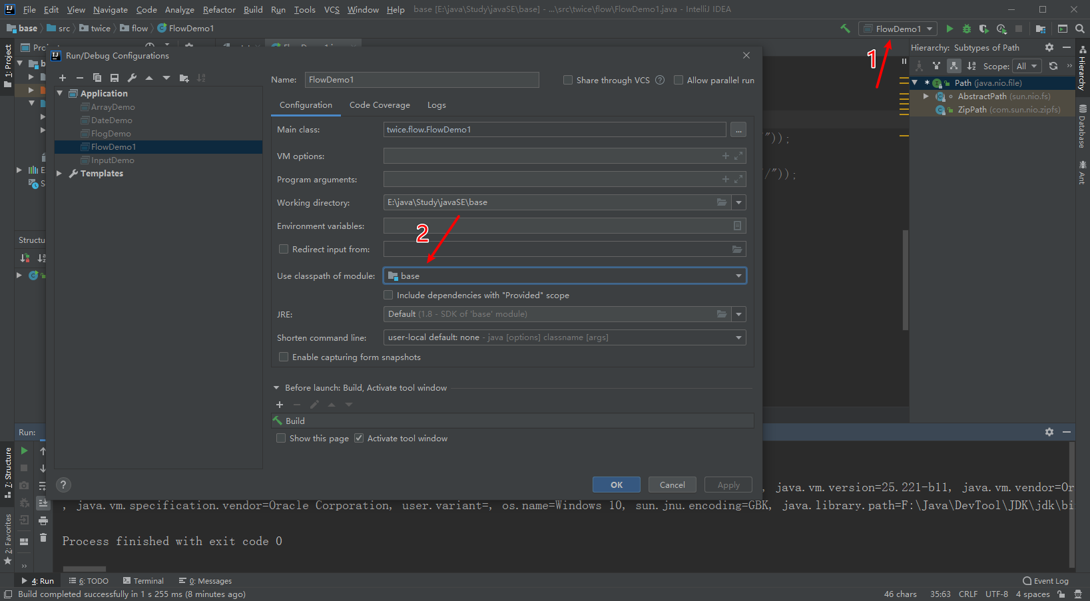Browse working directory folder icon
The width and height of the screenshot is (1090, 601).
pyautogui.click(x=722, y=202)
